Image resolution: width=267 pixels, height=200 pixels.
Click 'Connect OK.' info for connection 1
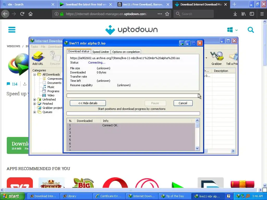[110, 125]
